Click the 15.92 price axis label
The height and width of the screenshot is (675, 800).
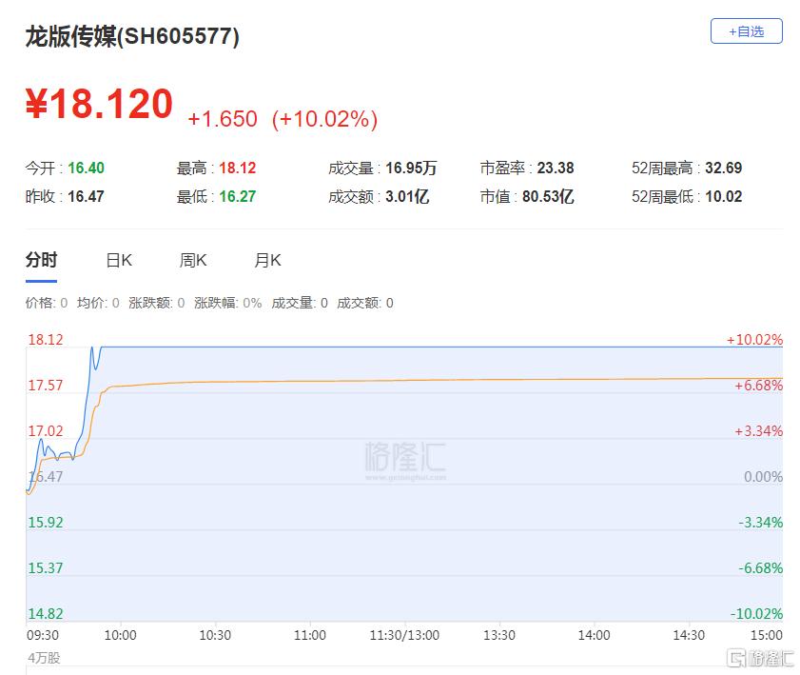click(x=46, y=523)
